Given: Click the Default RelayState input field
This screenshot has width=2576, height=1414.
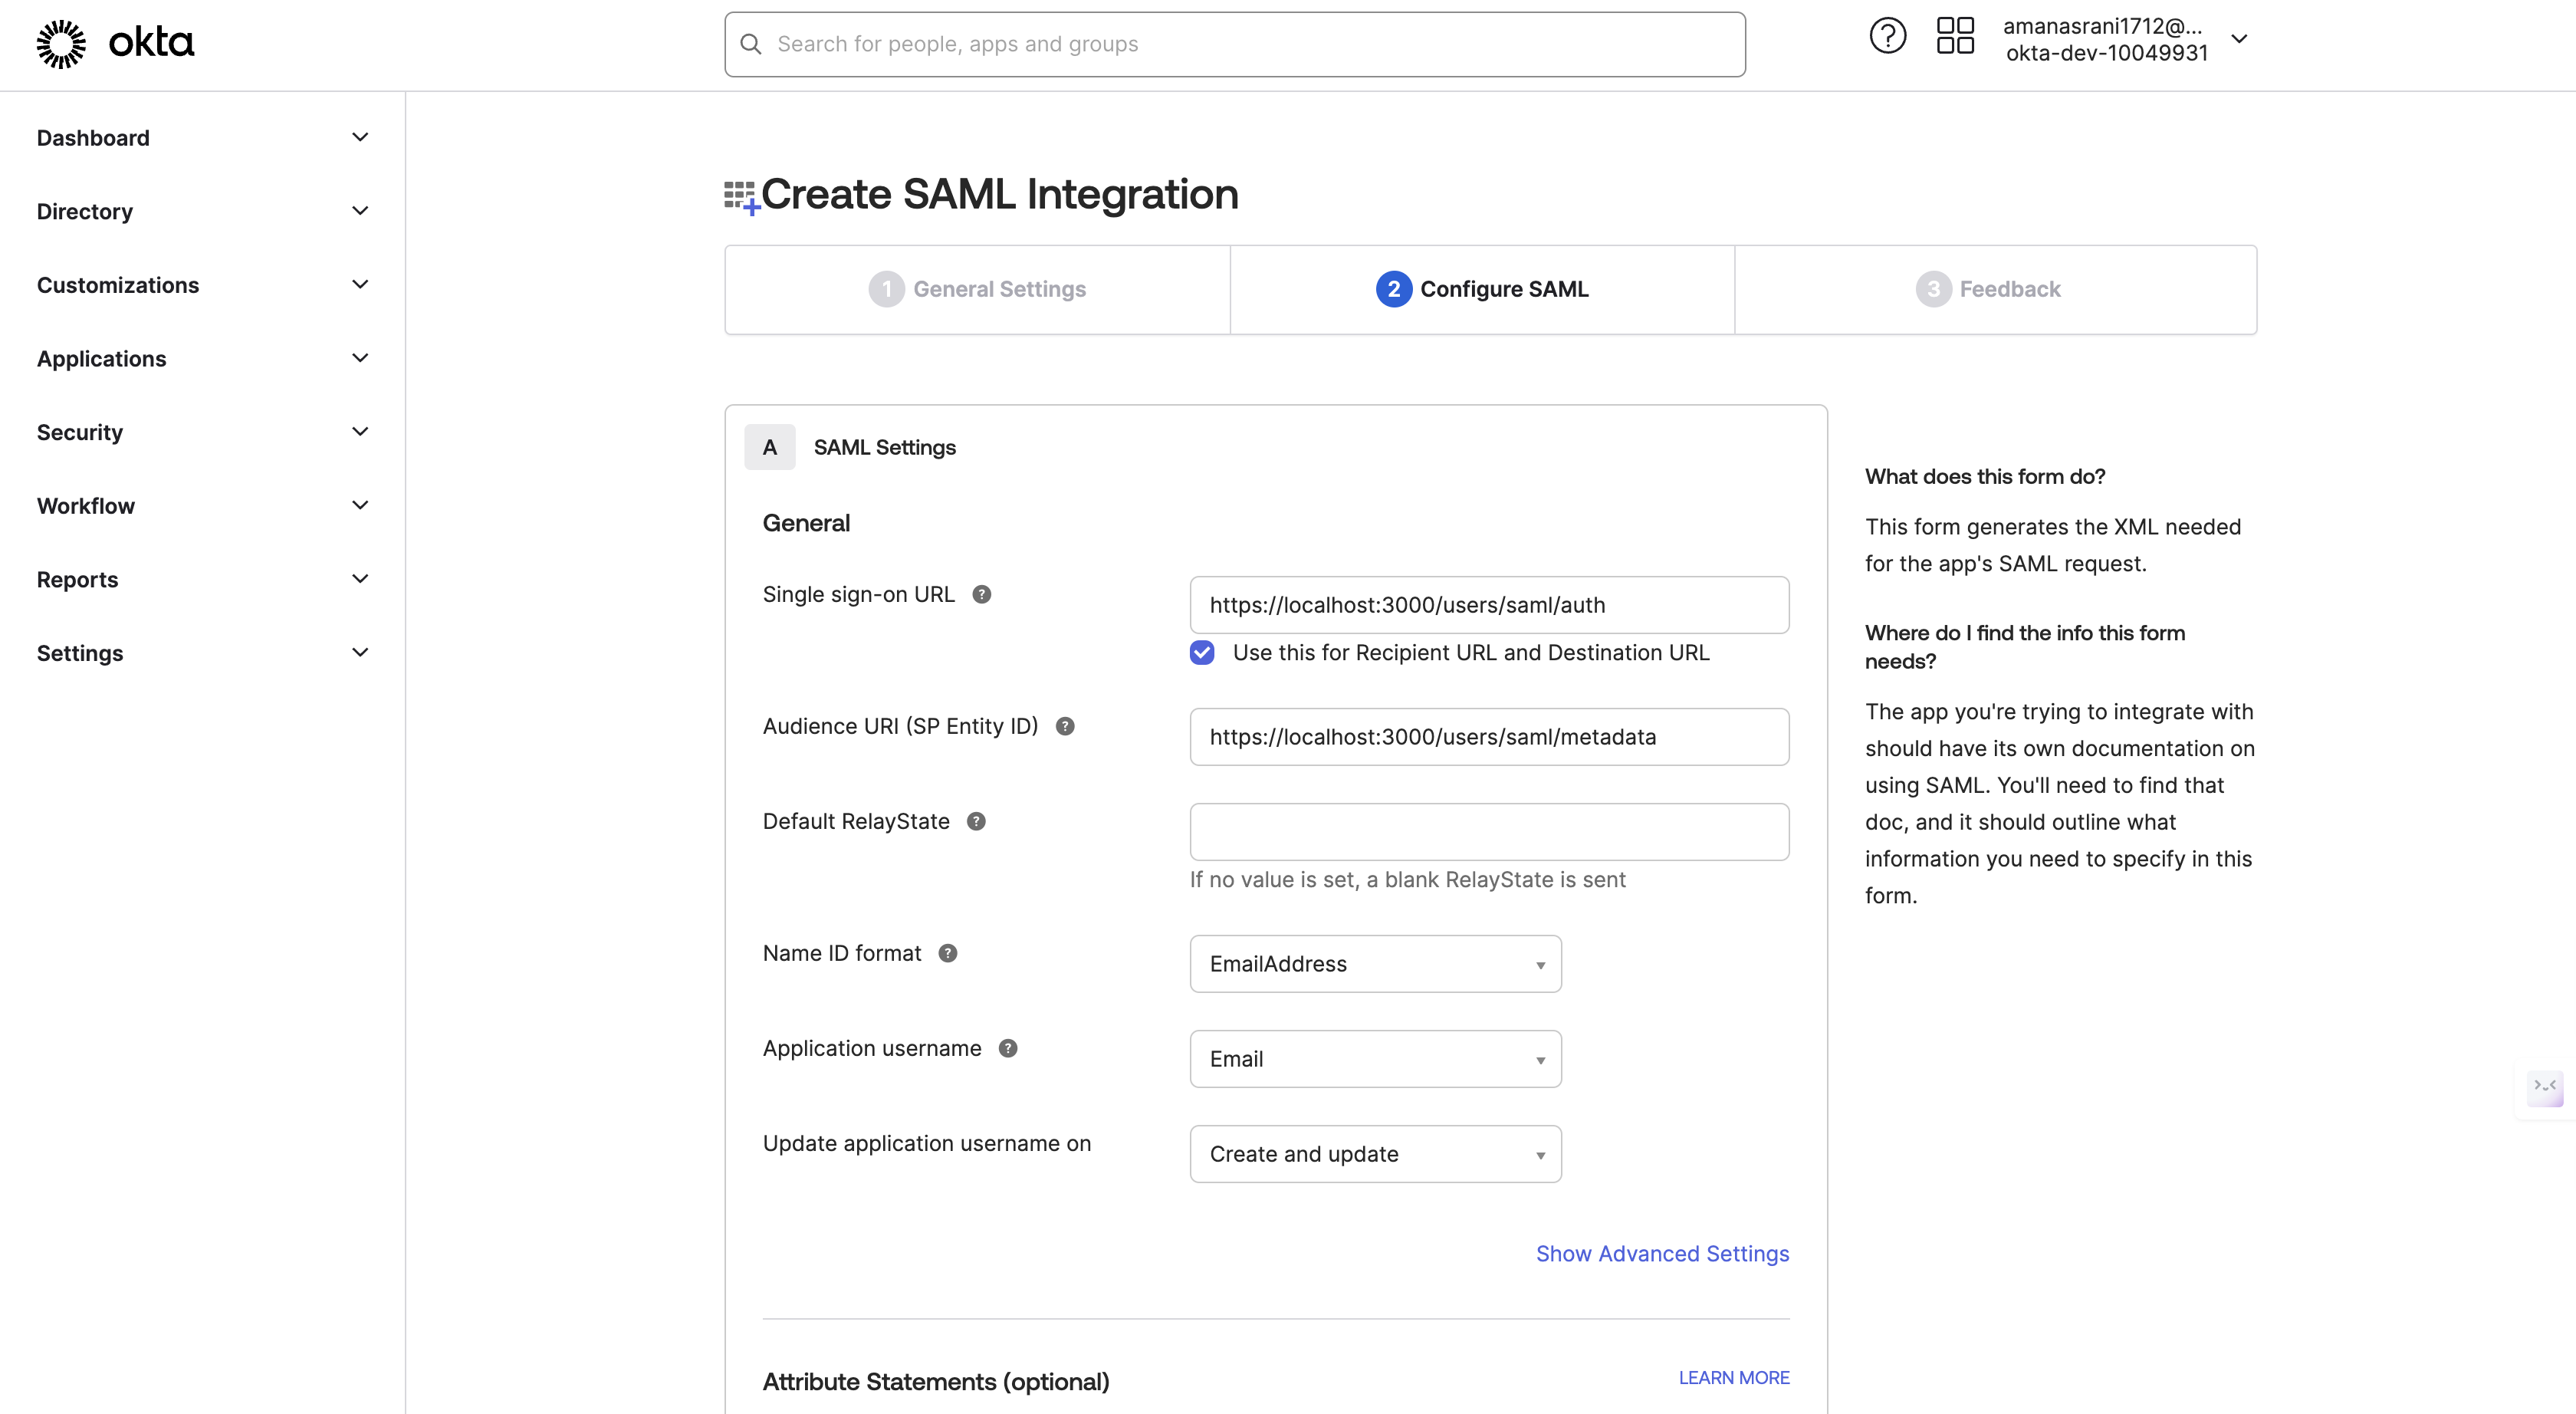Looking at the screenshot, I should point(1488,832).
